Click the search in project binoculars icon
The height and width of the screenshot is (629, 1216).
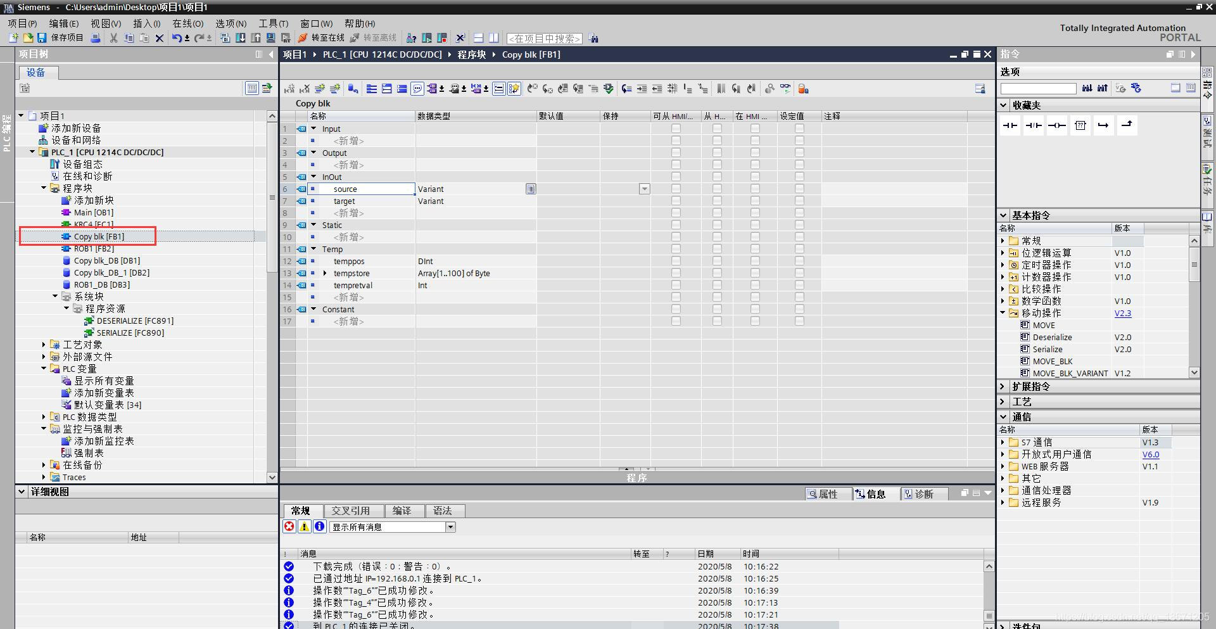pyautogui.click(x=593, y=38)
